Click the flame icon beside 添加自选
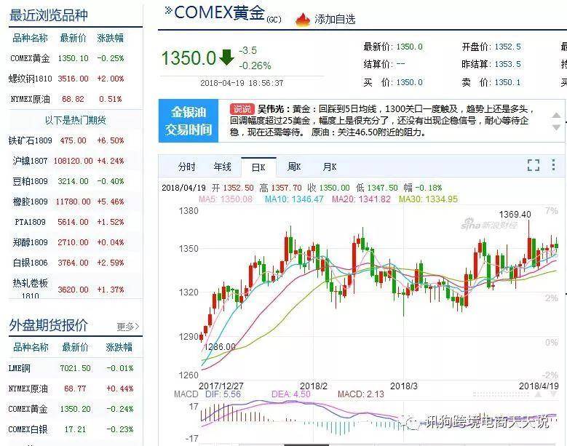The width and height of the screenshot is (567, 446). [303, 20]
